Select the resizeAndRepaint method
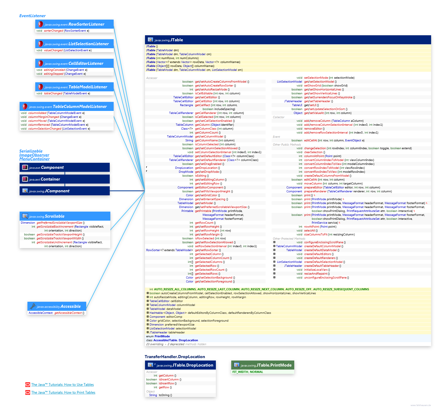448x419 pixels. pyautogui.click(x=316, y=274)
